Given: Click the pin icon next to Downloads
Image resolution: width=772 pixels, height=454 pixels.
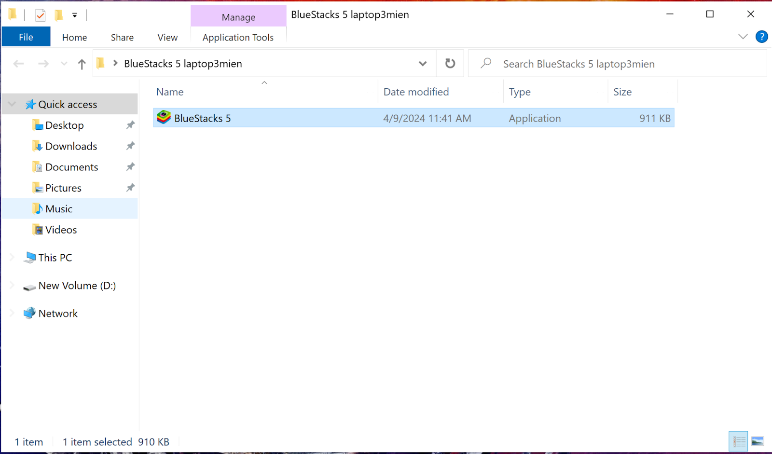Looking at the screenshot, I should point(130,146).
